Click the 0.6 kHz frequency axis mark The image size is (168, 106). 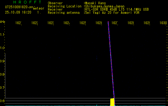pyautogui.click(x=3, y=101)
